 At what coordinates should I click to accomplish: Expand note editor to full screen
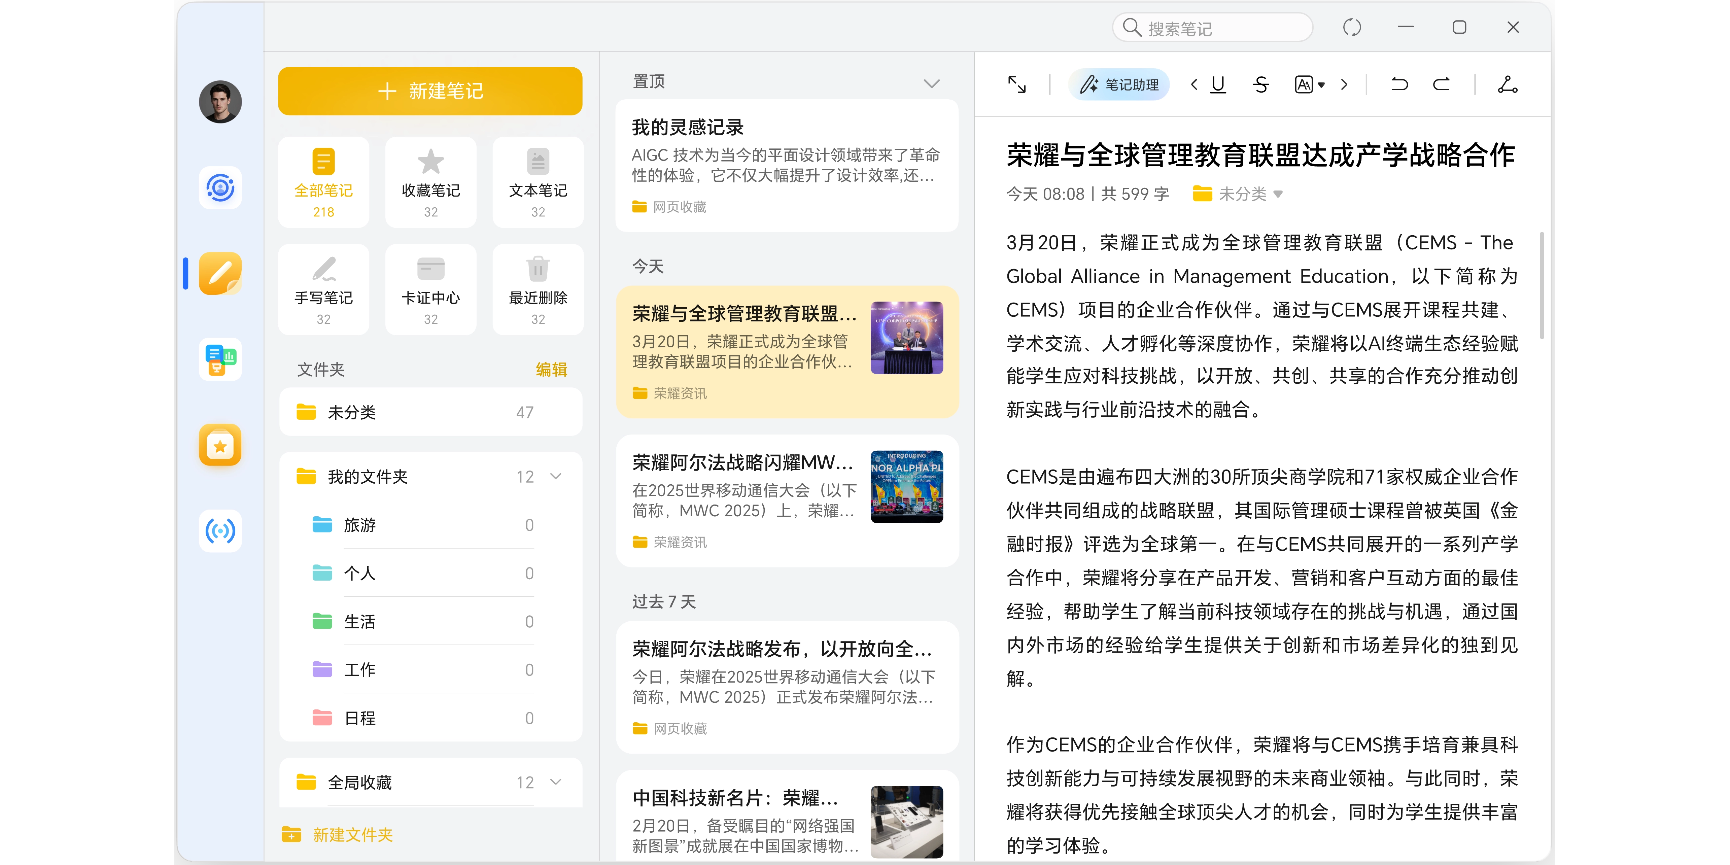(x=1017, y=84)
